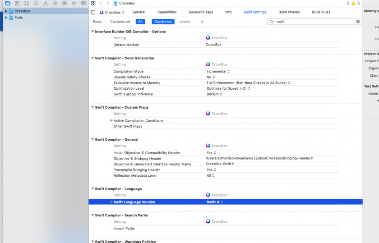This screenshot has width=379, height=243.
Task: Open the Project navigator folder icon
Action: [8, 4]
